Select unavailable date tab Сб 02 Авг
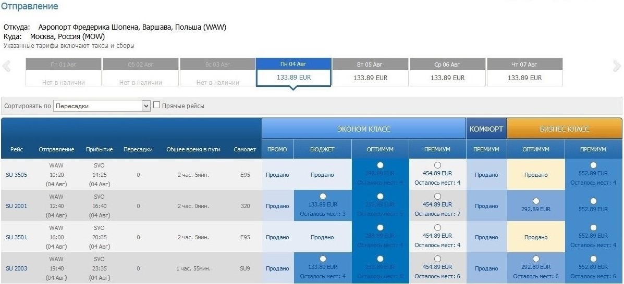624x284 pixels. tap(140, 72)
